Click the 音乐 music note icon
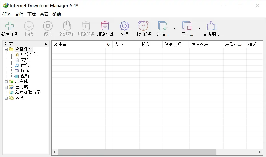This screenshot has height=157, width=266. pos(17,65)
